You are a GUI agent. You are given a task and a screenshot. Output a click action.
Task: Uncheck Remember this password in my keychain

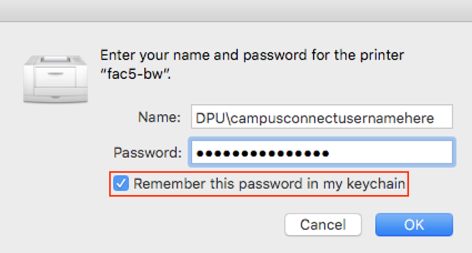(121, 184)
